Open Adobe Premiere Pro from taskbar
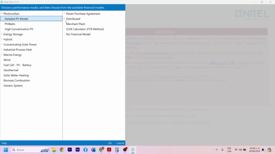Viewport: 275px width, 154px height. click(70, 150)
